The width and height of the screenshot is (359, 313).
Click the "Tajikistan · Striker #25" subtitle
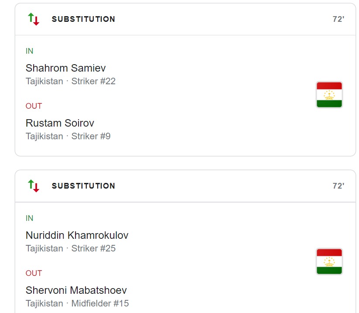70,248
